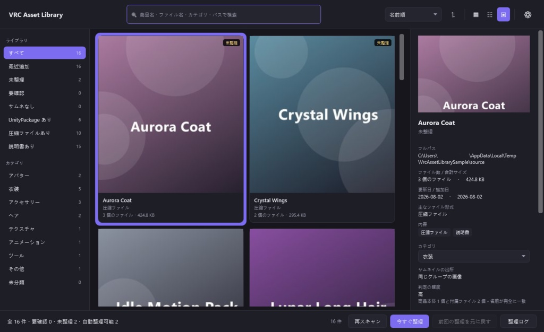Select the large thumbnail view icon
544x332 pixels.
click(x=504, y=15)
